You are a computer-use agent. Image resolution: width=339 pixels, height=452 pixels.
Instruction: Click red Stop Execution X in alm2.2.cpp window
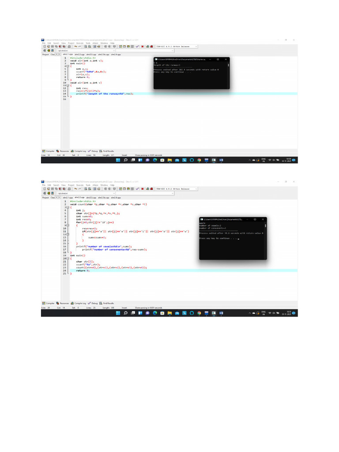coord(143,189)
